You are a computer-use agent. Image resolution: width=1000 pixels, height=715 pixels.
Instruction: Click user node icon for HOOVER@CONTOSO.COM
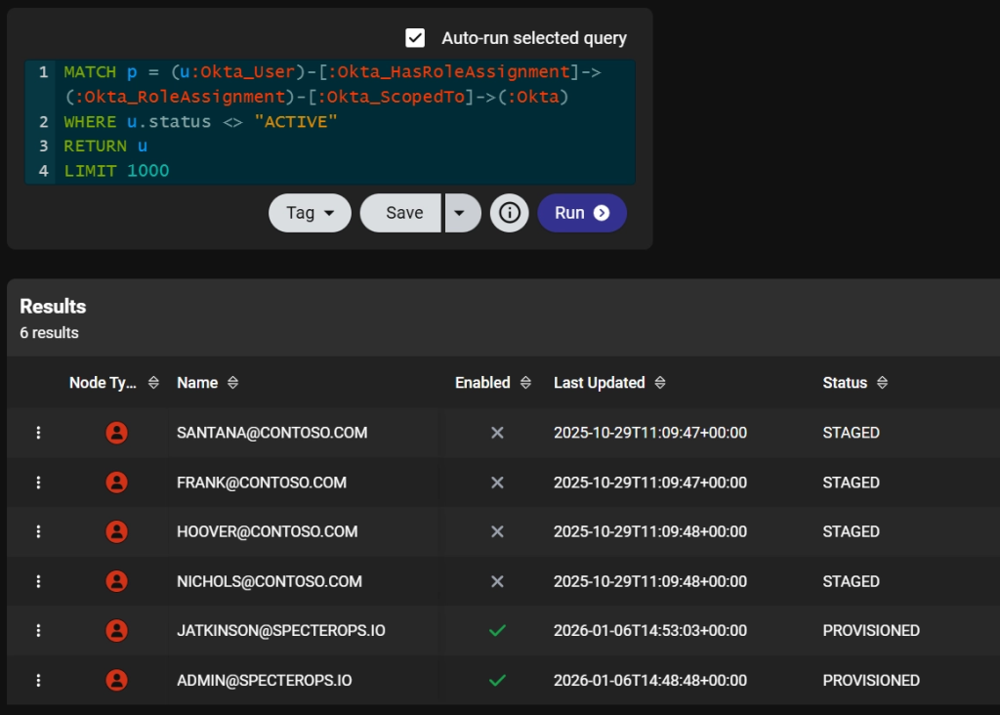point(116,532)
